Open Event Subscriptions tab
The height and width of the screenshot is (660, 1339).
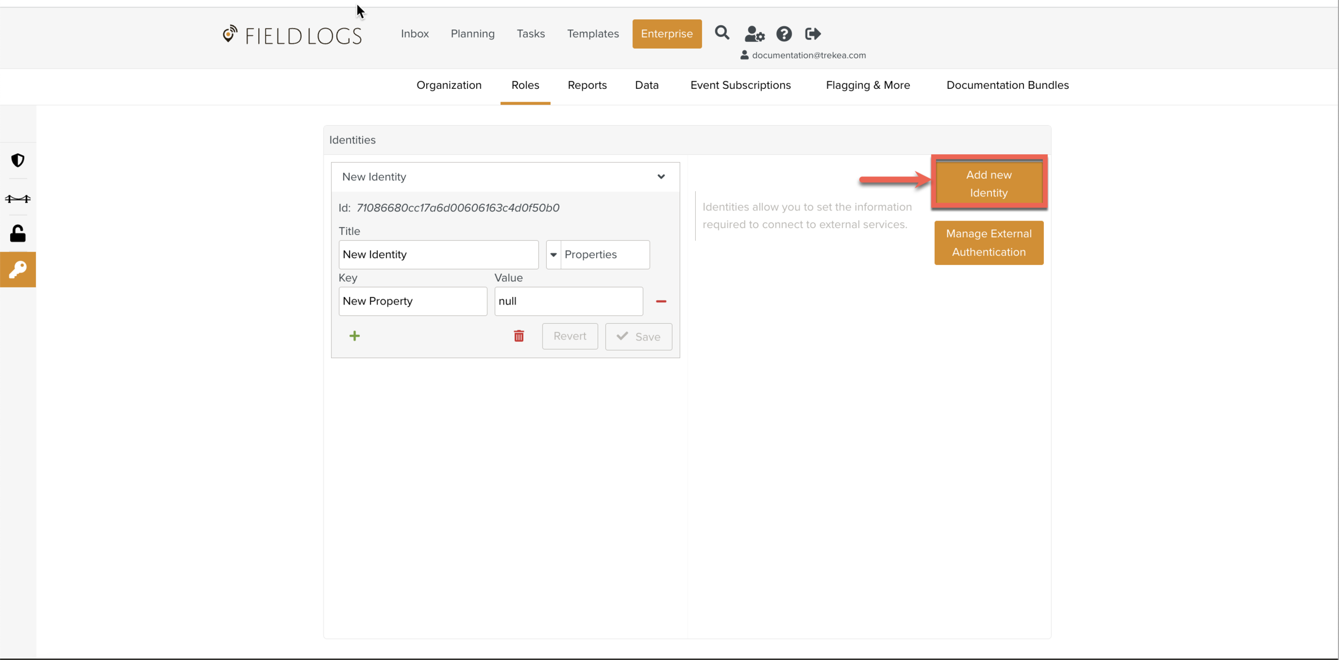click(x=740, y=85)
